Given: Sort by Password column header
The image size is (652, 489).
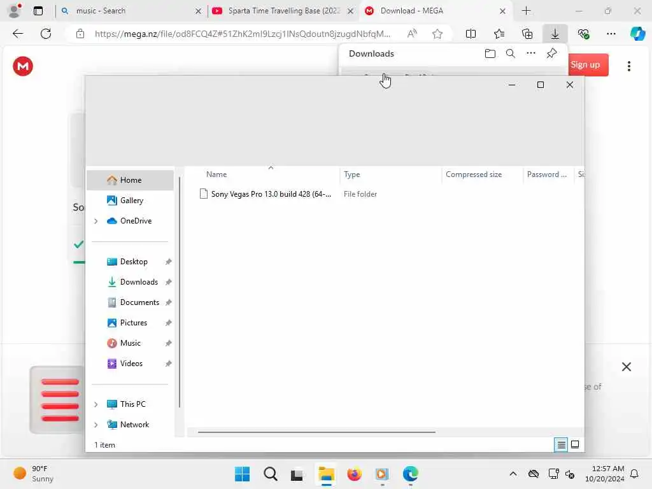Looking at the screenshot, I should (x=548, y=174).
